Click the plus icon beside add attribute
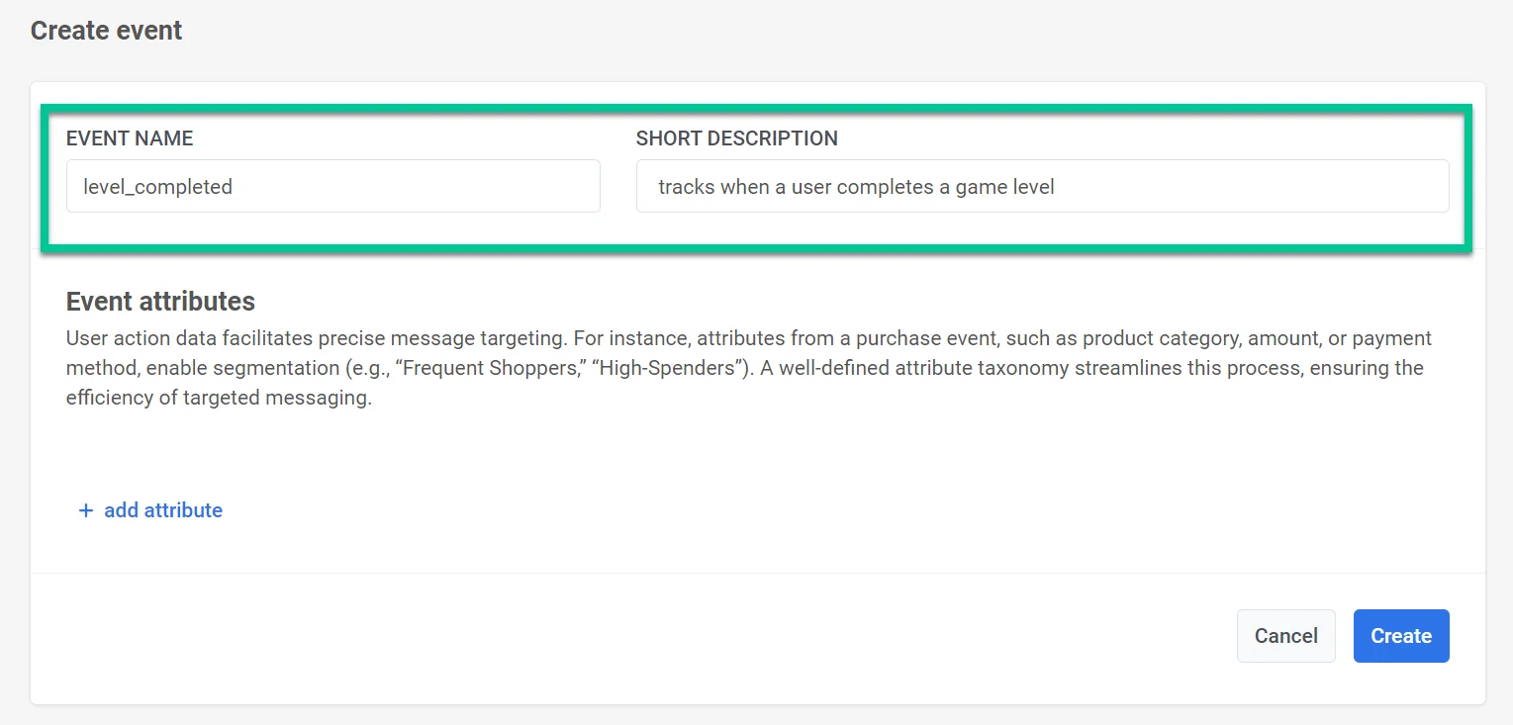Screen dimensions: 1513x725 click(x=86, y=510)
